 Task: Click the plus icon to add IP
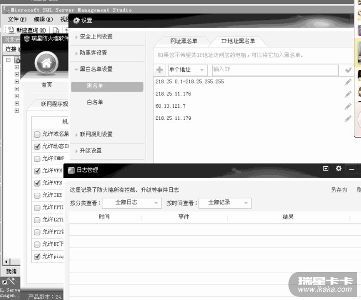point(159,70)
